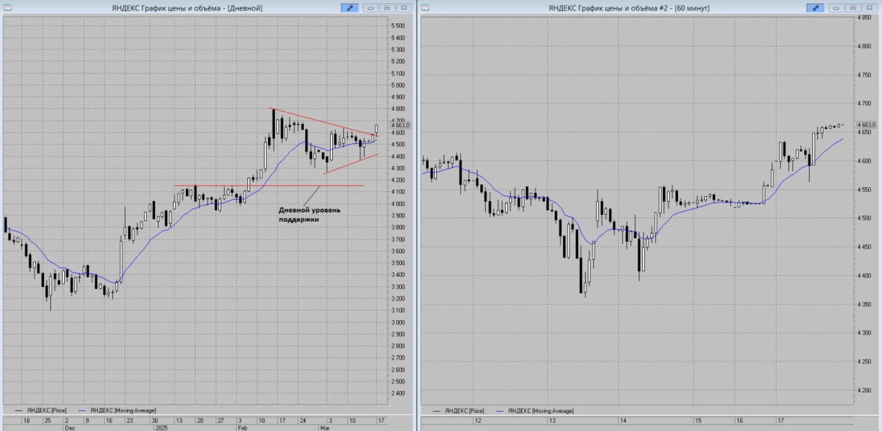Viewport: 882px width, 431px height.
Task: Click the 2025 year label on daily time axis
Action: [161, 428]
